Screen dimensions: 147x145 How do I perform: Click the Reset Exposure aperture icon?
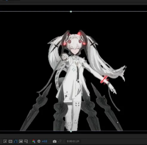coord(39,141)
